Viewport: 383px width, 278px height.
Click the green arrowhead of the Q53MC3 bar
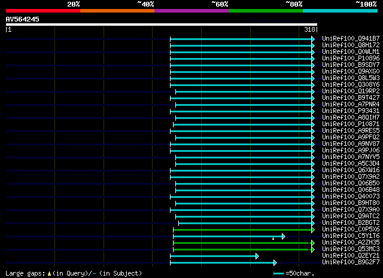313,249
